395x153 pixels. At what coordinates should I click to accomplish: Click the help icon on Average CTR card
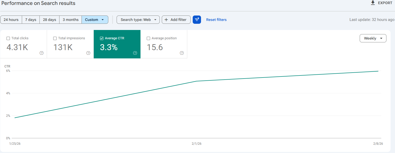pyautogui.click(x=135, y=53)
